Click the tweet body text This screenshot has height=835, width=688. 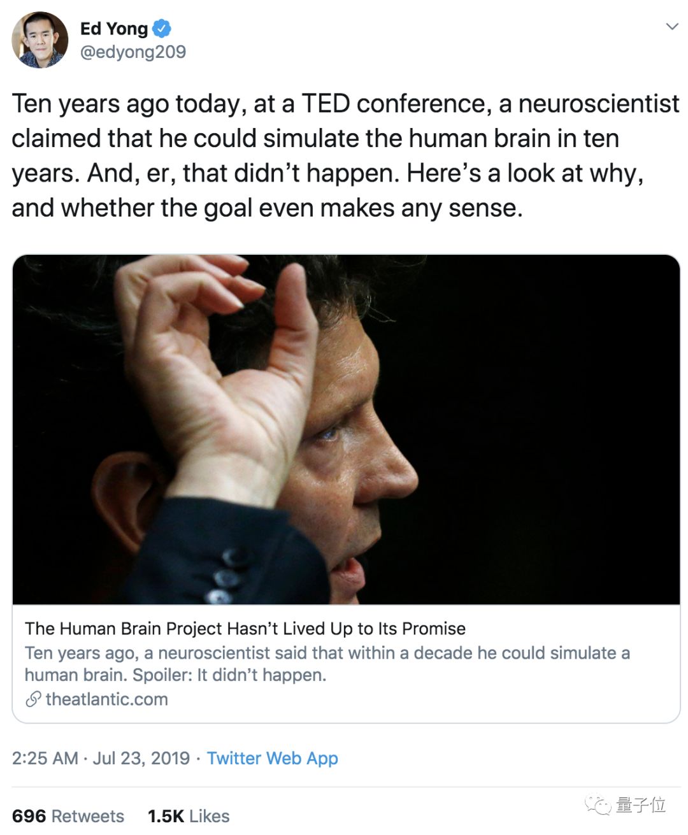[344, 155]
